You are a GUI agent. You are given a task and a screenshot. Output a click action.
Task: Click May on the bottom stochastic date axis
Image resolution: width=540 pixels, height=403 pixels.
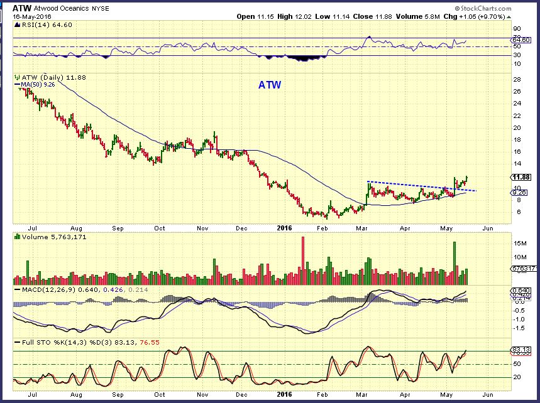click(446, 394)
